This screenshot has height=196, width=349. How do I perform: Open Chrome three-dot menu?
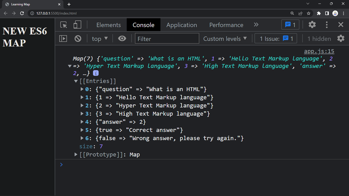[343, 13]
